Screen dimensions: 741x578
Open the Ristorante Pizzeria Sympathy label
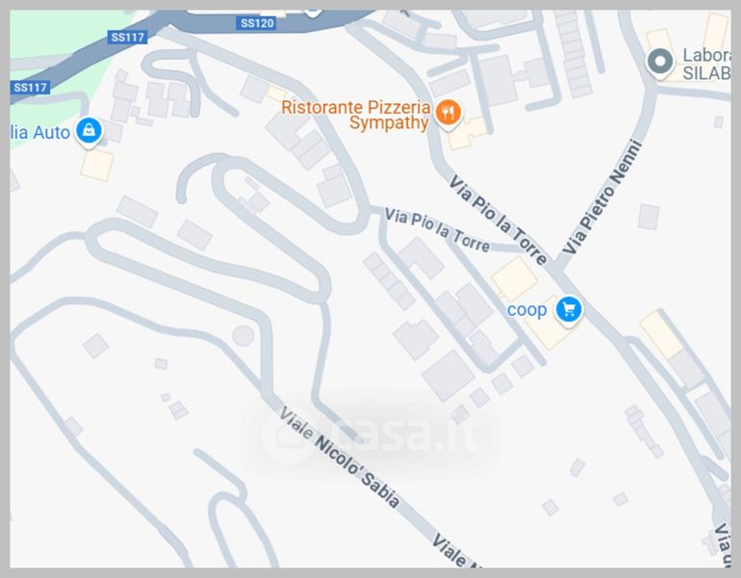pyautogui.click(x=356, y=115)
